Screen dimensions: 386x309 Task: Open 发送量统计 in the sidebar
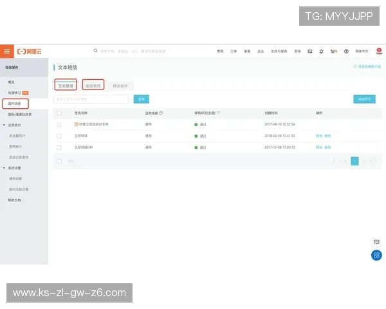tap(17, 136)
